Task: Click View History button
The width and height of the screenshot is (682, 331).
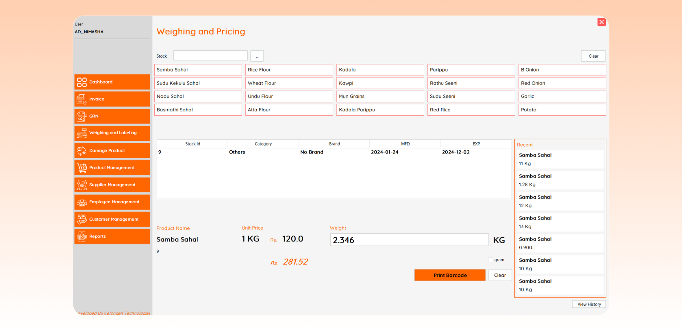Action: [589, 304]
